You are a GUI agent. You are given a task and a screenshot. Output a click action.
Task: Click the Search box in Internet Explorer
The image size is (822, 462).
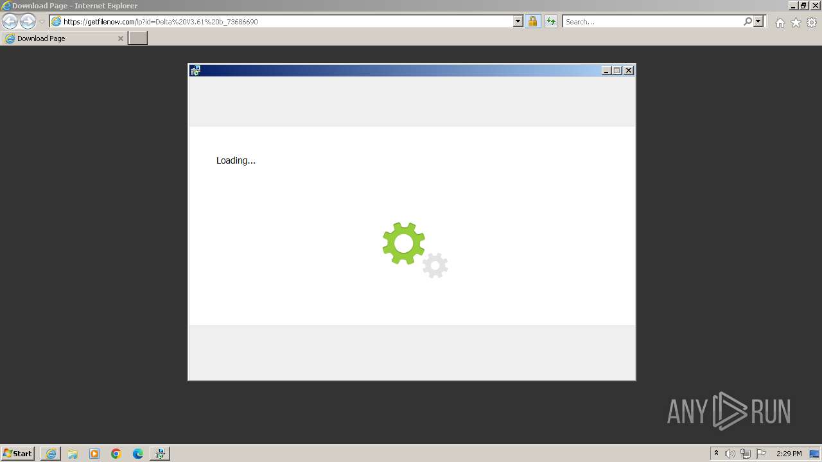click(652, 21)
